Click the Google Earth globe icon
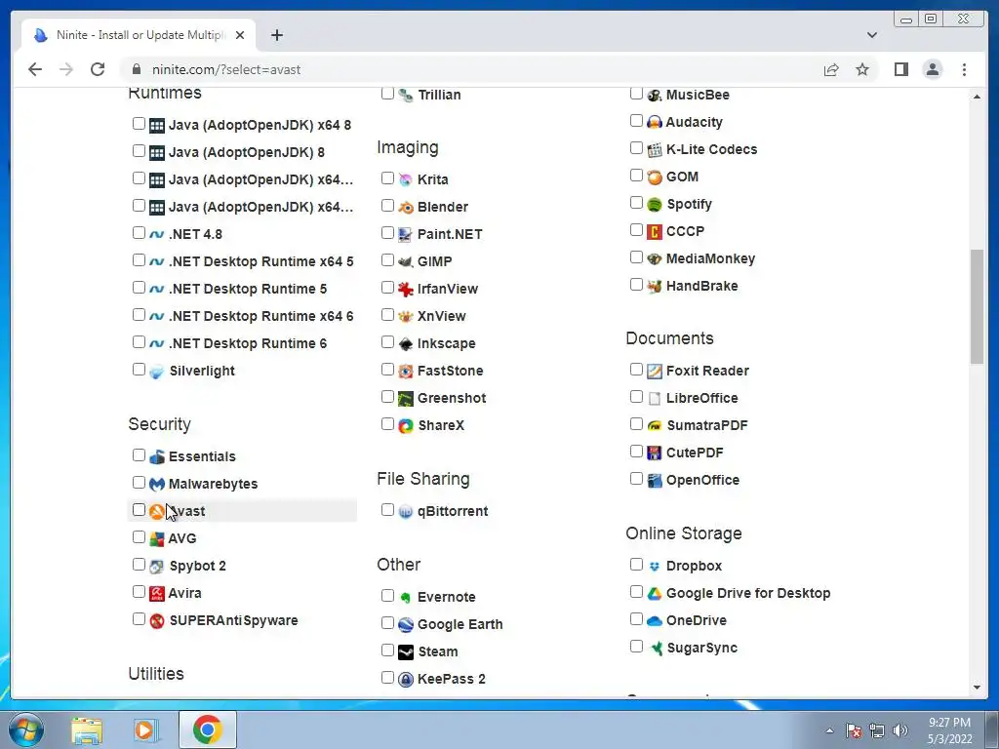Viewport: 999px width, 749px height. click(406, 625)
